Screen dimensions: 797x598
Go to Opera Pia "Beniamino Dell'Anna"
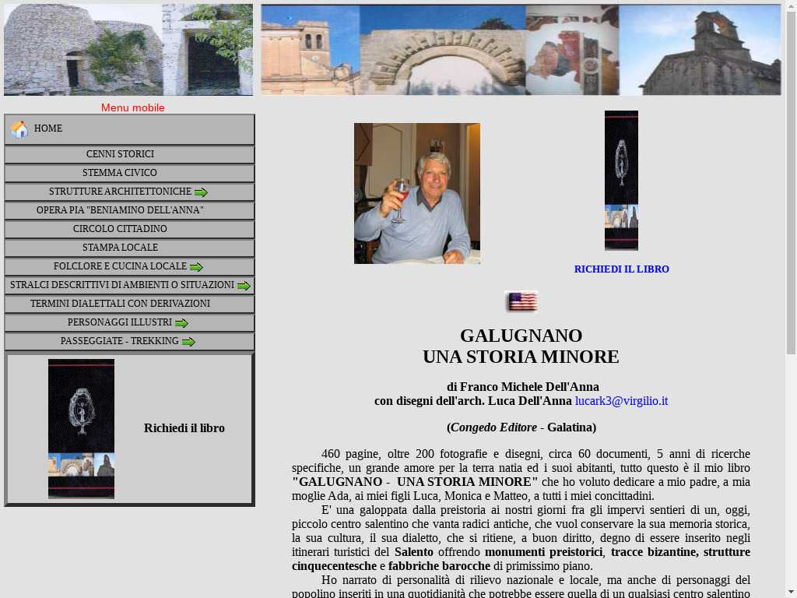[x=129, y=210]
